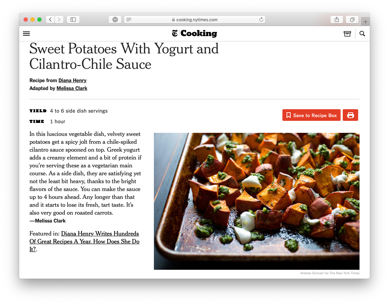Print the recipe using the printer button
389x304 pixels.
click(x=350, y=115)
